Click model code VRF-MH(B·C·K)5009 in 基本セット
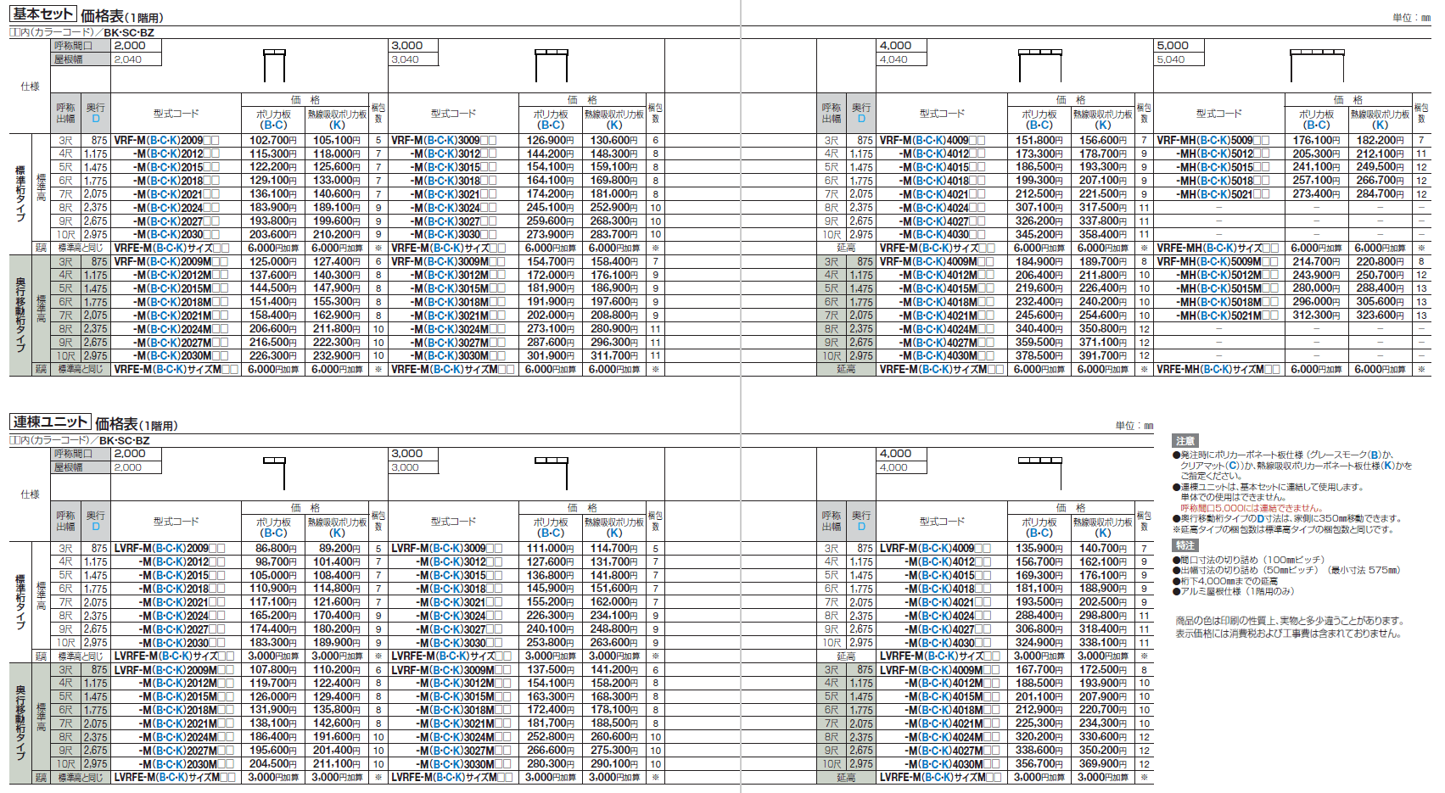The height and width of the screenshot is (793, 1445). (x=1213, y=140)
